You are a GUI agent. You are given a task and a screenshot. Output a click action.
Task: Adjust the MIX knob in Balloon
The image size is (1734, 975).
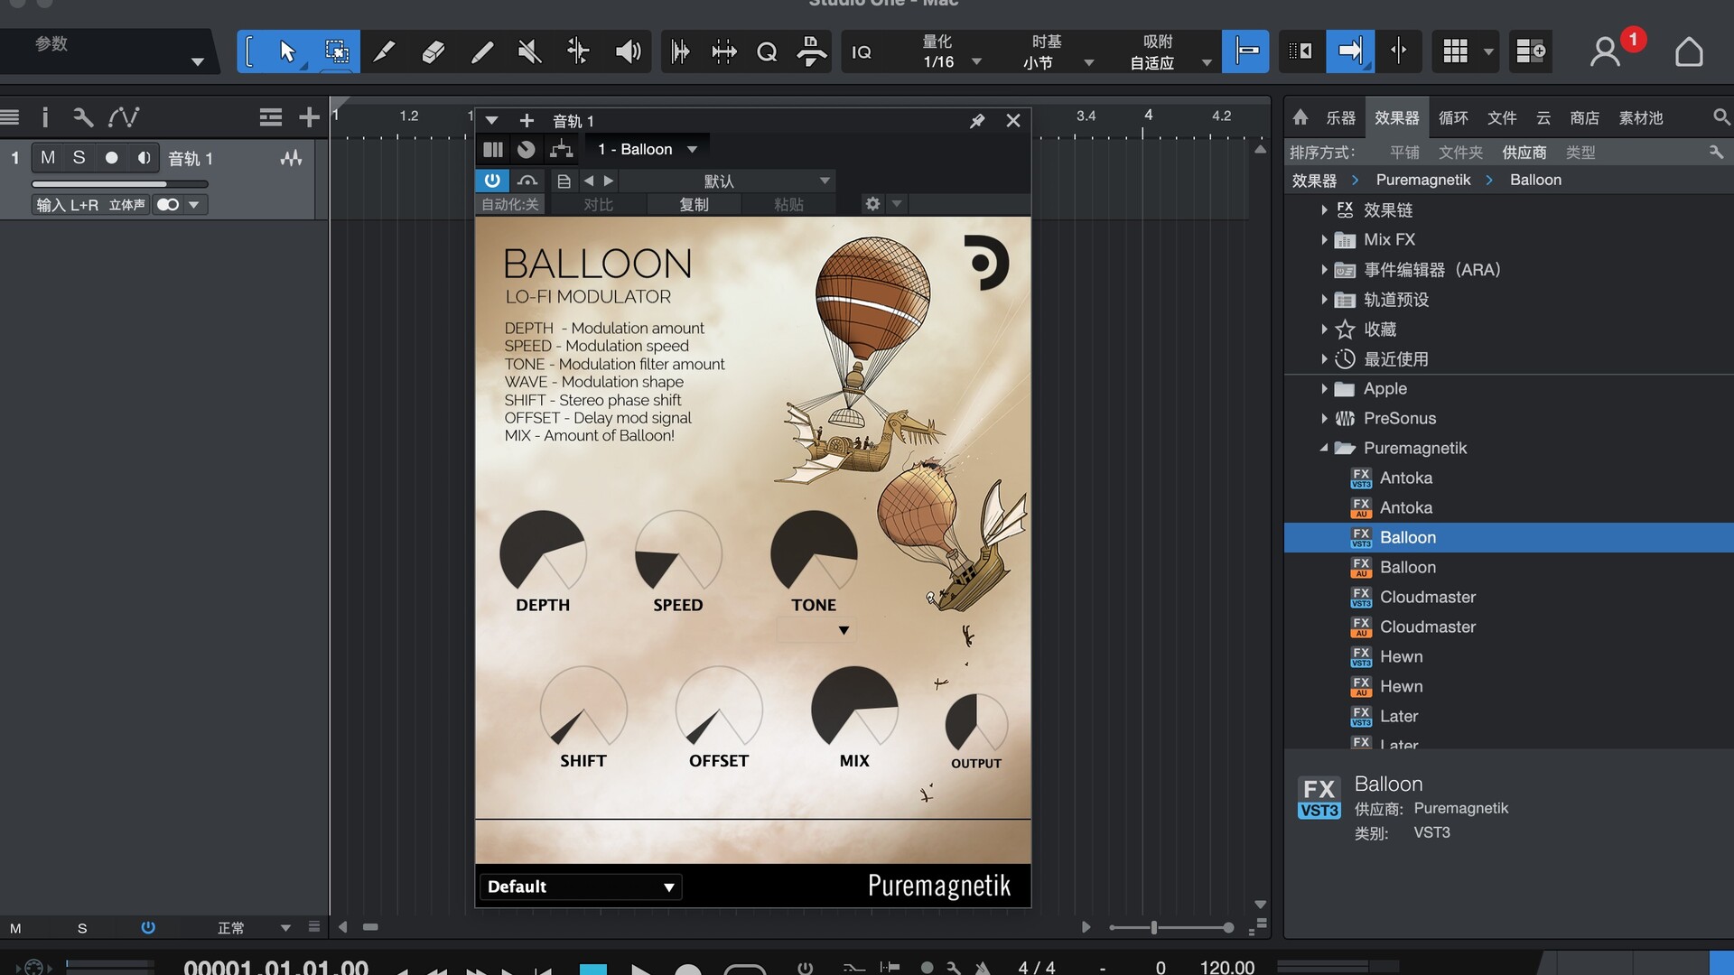(854, 709)
